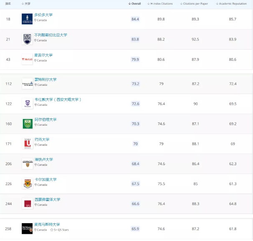This screenshot has height=241, width=253.
Task: Click the McMaster University black logo
Action: 27,229
